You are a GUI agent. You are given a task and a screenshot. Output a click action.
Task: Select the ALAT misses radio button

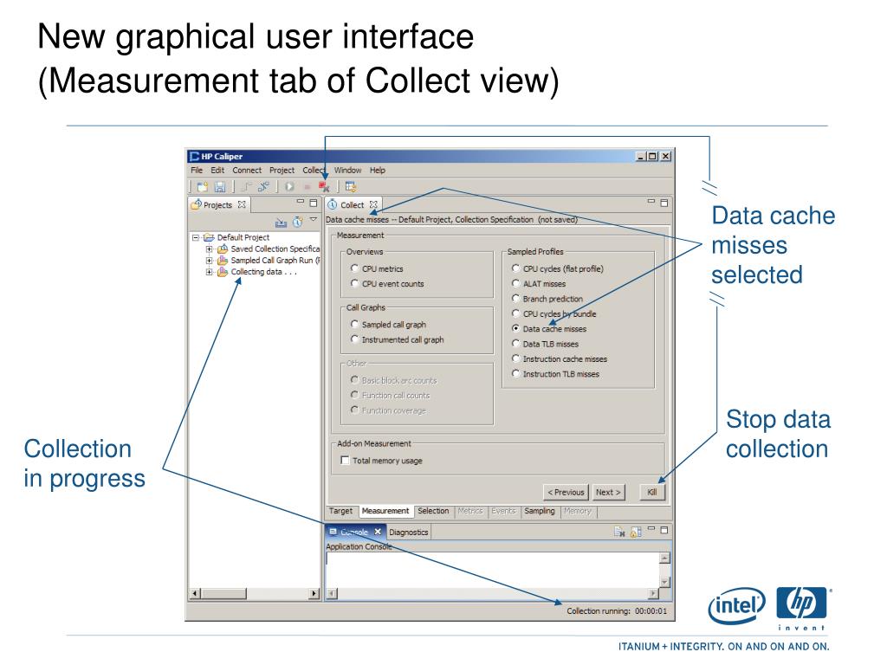[516, 283]
